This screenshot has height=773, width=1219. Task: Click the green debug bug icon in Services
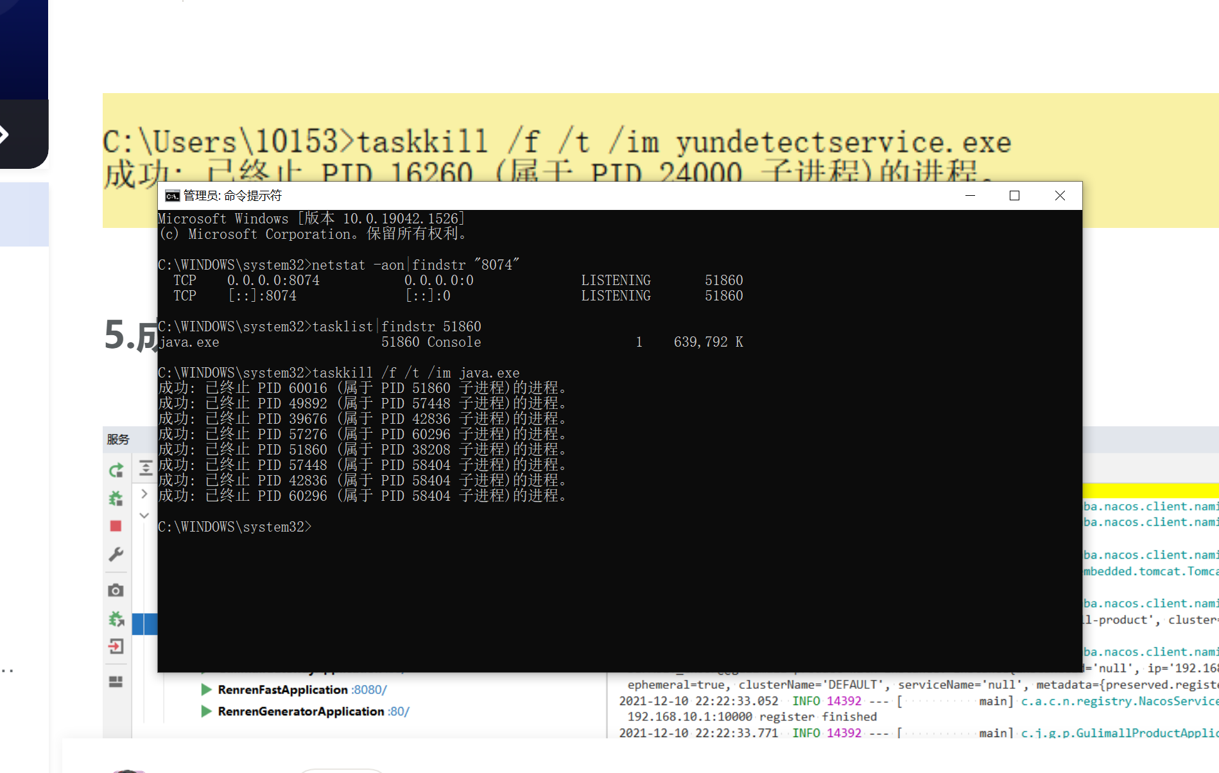coord(116,498)
